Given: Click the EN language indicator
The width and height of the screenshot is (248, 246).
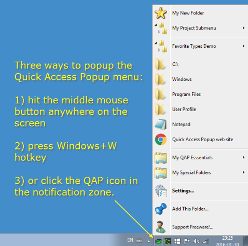Looking at the screenshot, I should tap(130, 240).
